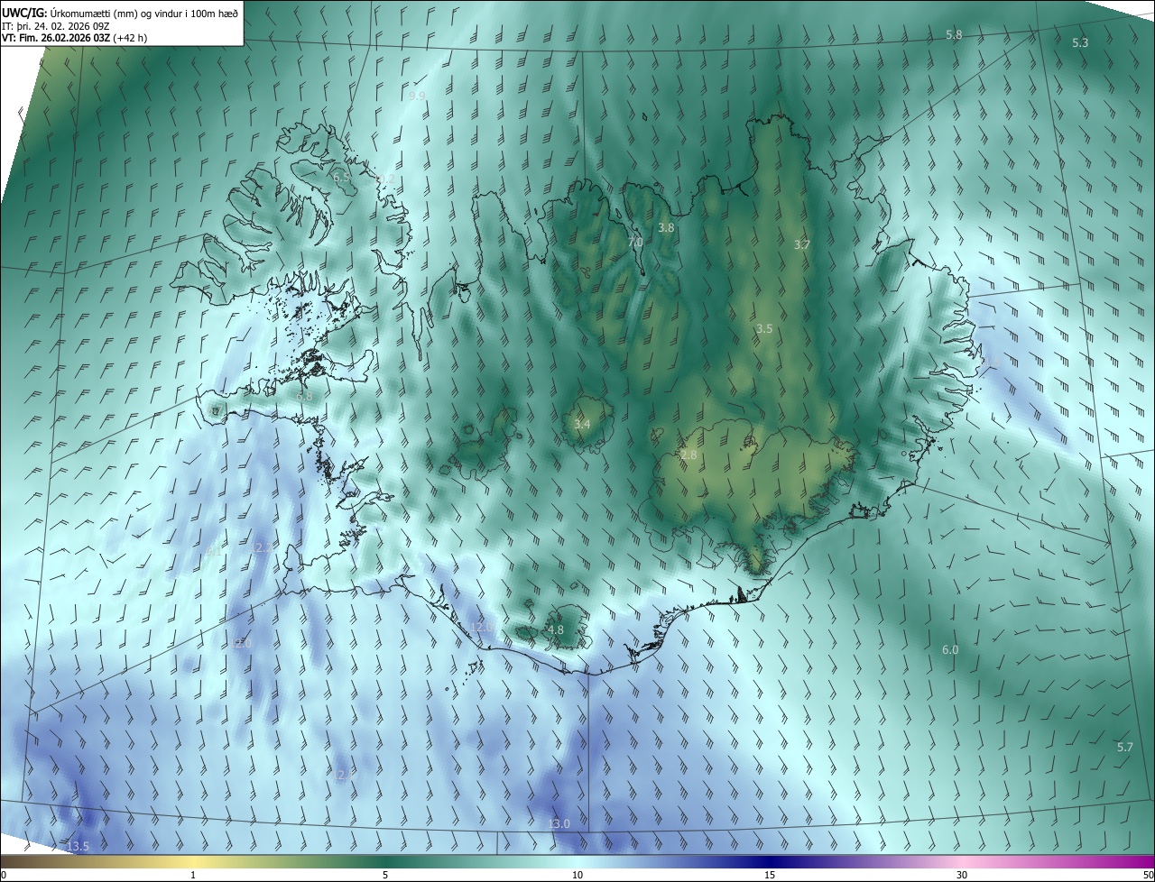Click the 15 label on the colour scale
Viewport: 1155px width, 882px height.
coord(770,875)
